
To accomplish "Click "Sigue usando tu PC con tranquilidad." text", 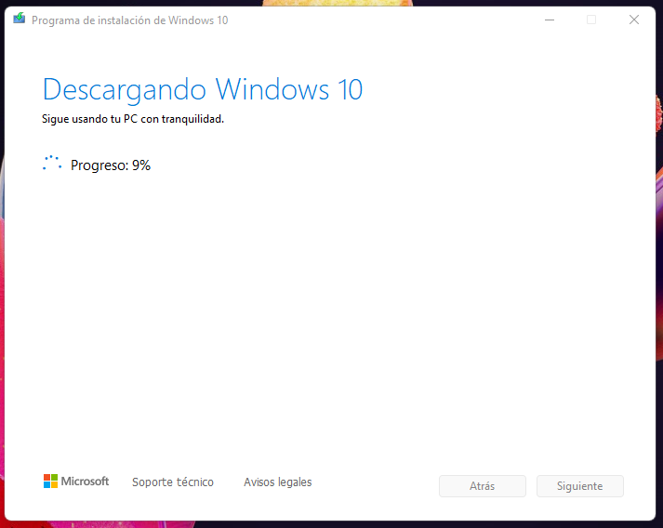I will pos(133,119).
